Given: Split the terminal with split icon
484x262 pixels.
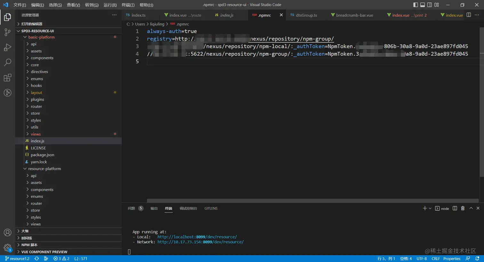Looking at the screenshot, I should tap(455, 208).
